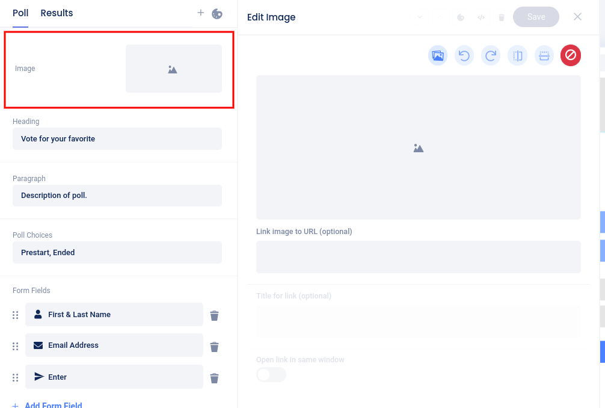The image size is (605, 408).
Task: Open the image library picker icon
Action: [438, 56]
